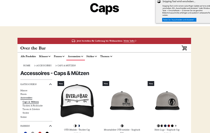Click the Snipping Tool notification icon
Image resolution: width=210 pixels, height=133 pixels.
tap(159, 2)
